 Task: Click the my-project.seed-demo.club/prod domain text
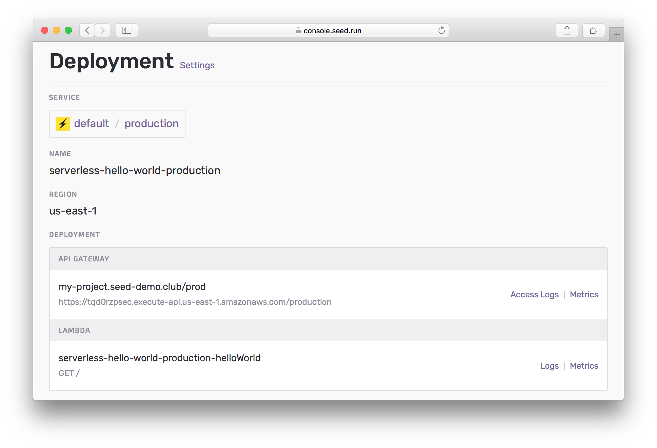point(132,287)
